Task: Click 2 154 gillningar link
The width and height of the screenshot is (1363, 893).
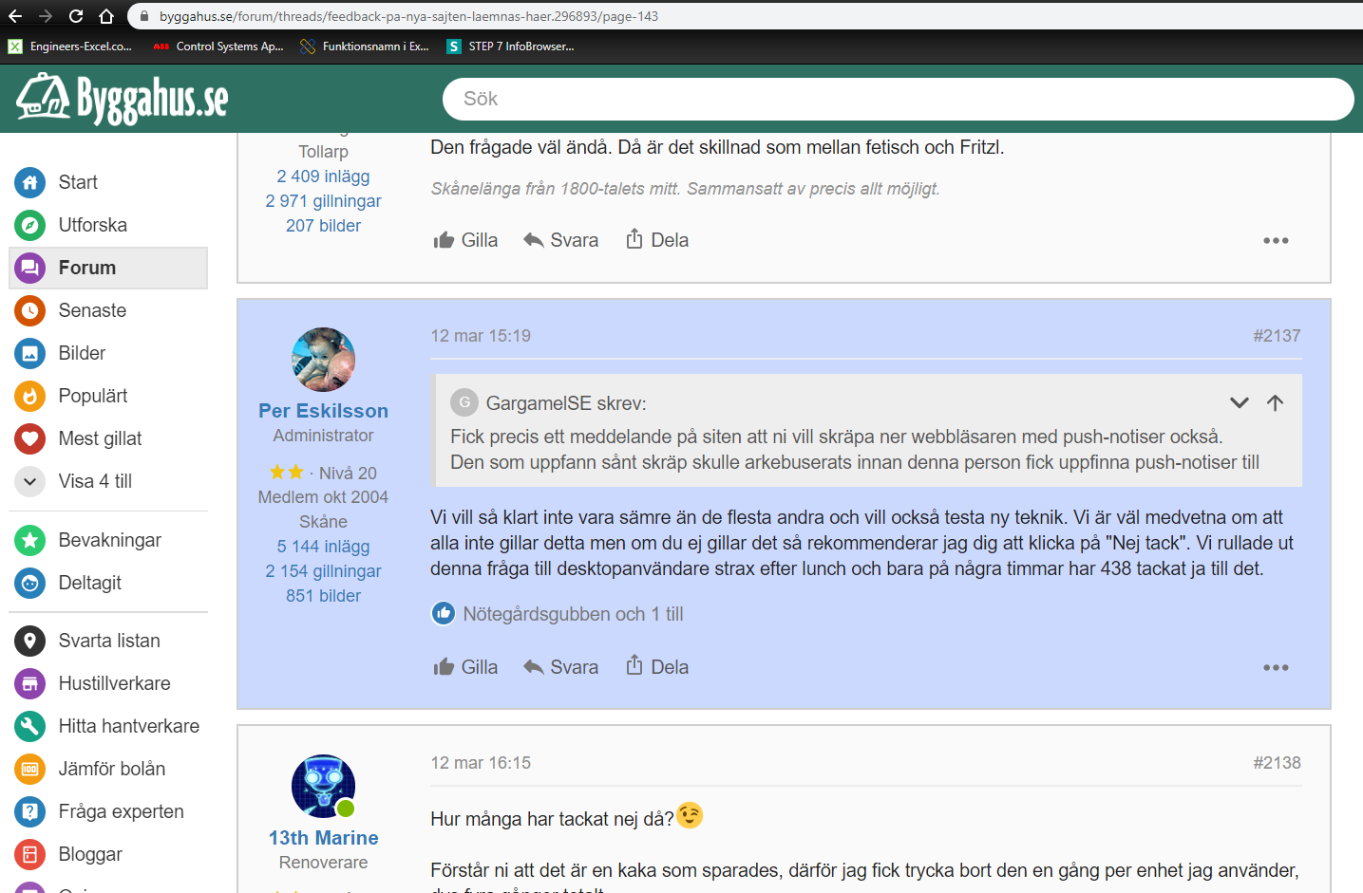Action: click(x=323, y=571)
